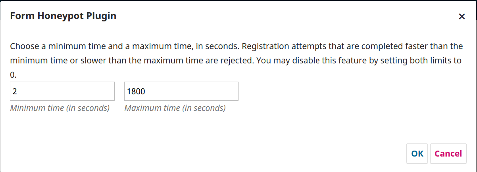Click the first line of description text
477x172 pixels.
click(x=236, y=46)
